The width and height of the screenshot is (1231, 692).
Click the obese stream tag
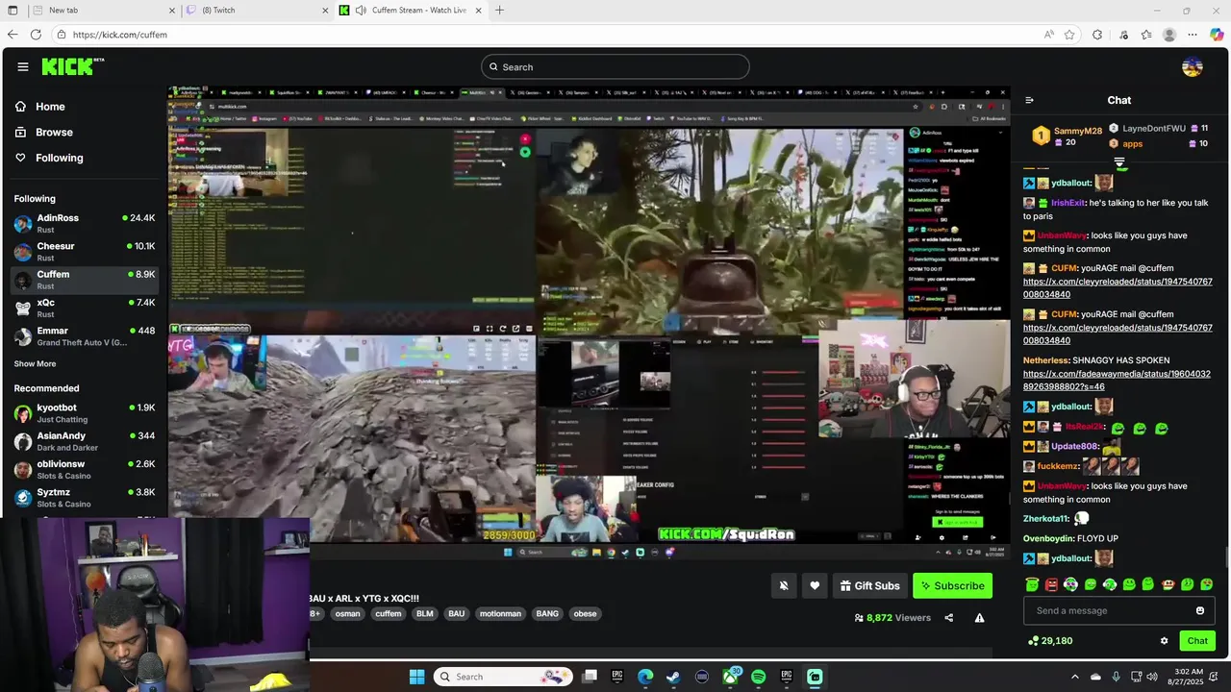click(585, 613)
